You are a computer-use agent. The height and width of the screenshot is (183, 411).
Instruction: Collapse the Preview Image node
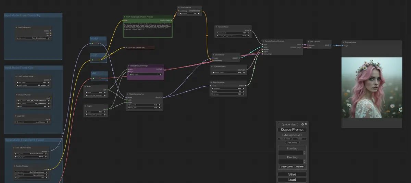(x=344, y=42)
